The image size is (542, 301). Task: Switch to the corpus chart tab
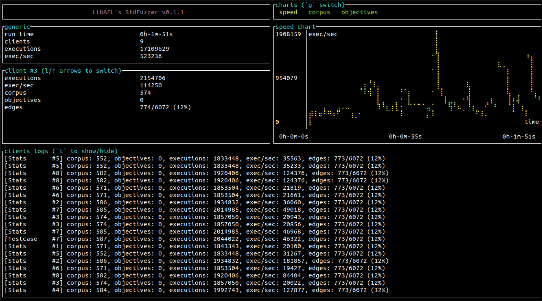pos(319,12)
